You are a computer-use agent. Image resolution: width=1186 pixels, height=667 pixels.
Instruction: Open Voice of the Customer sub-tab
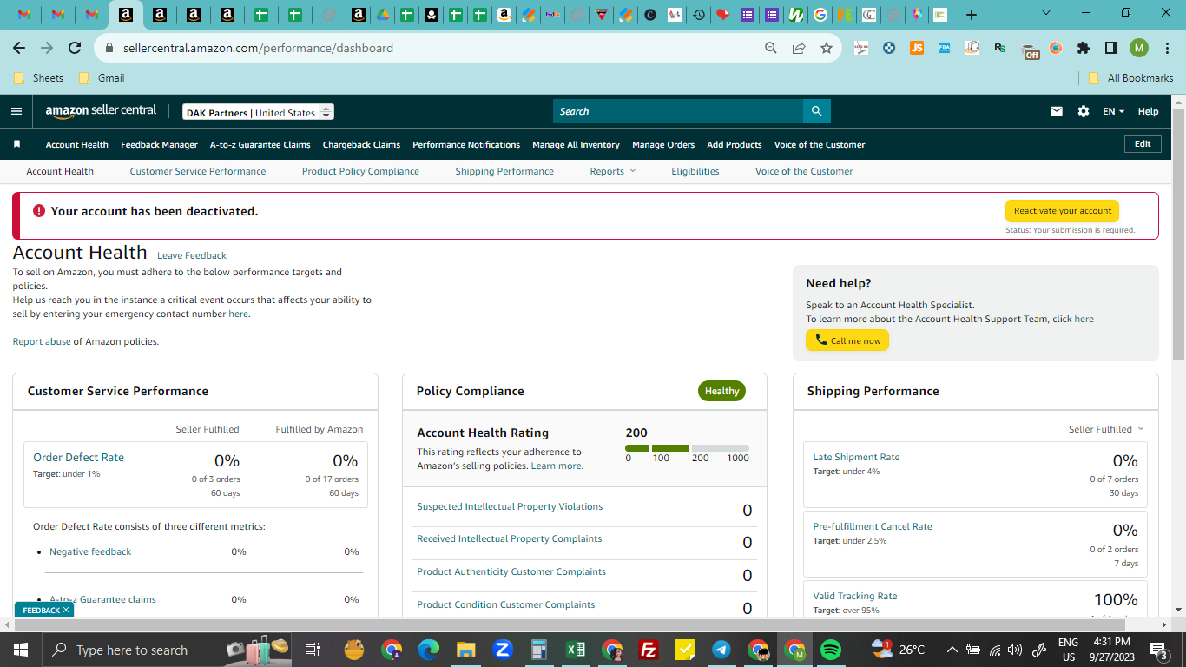pos(804,171)
